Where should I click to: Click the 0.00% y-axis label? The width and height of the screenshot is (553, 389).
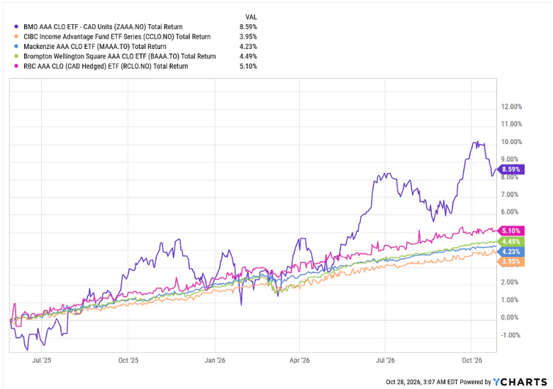point(510,317)
